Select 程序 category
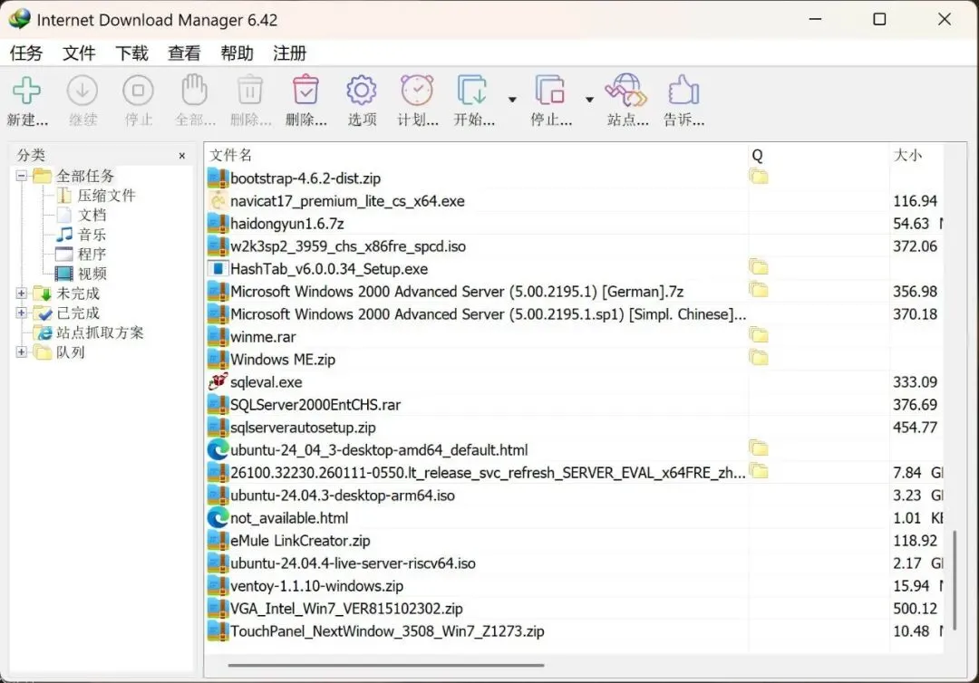The image size is (979, 683). pos(92,254)
